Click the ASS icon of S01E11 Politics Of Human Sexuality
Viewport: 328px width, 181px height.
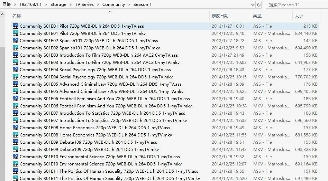click(16, 171)
